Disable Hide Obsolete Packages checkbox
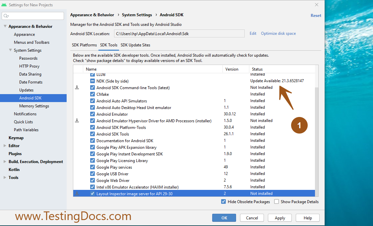The width and height of the screenshot is (373, 226). click(x=223, y=201)
